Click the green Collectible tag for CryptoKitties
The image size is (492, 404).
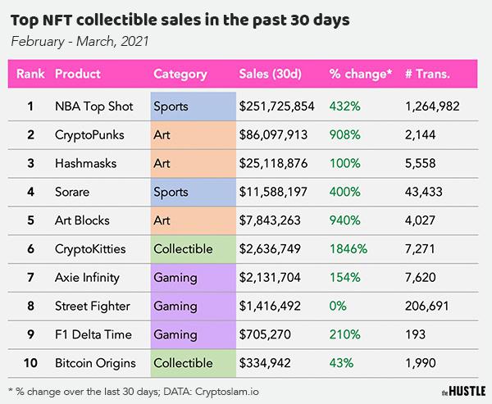[190, 247]
